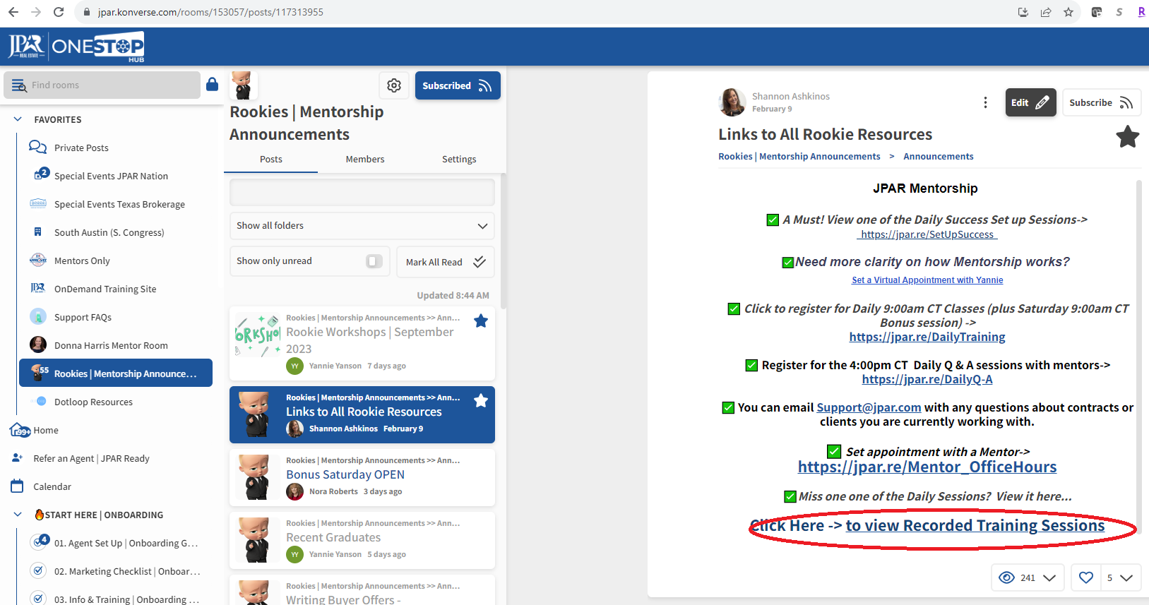The image size is (1149, 605).
Task: Click star on Links to All Rookie Resources card
Action: pyautogui.click(x=481, y=401)
